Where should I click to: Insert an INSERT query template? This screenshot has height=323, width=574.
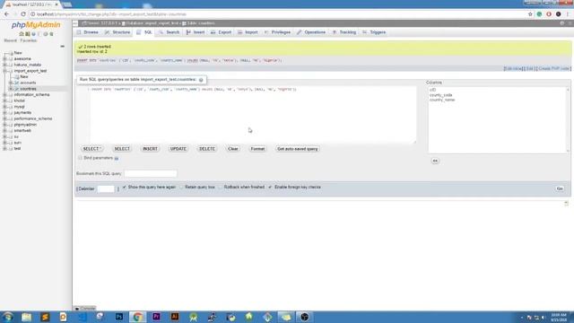(x=150, y=149)
